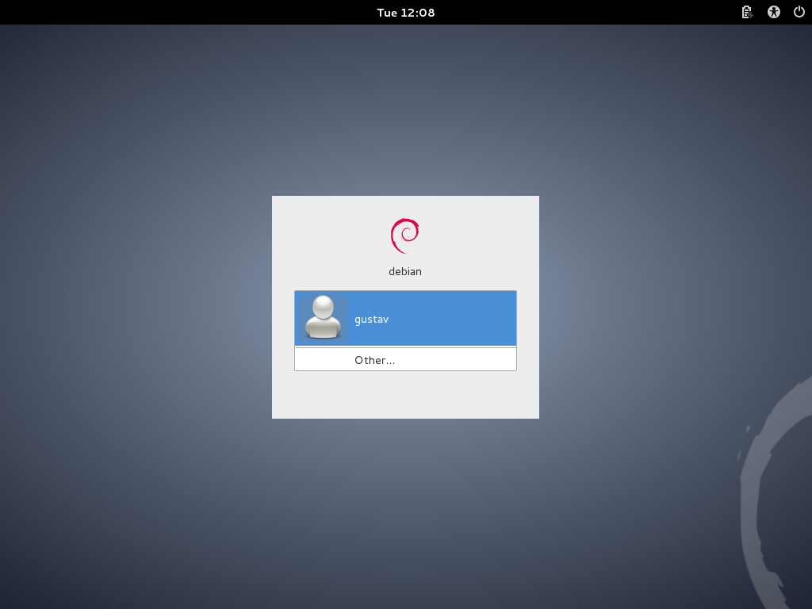Click the debian hostname label
The height and width of the screenshot is (609, 812).
click(405, 271)
